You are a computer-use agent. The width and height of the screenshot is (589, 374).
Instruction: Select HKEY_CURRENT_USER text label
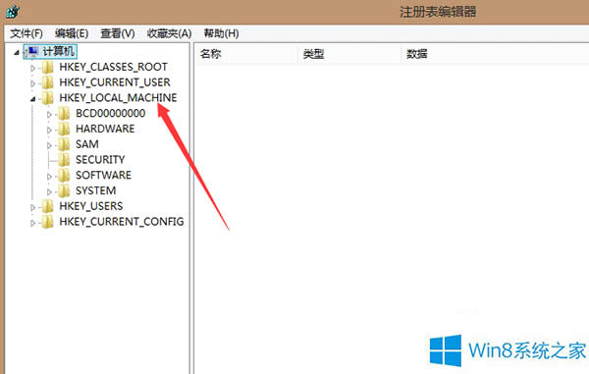tap(115, 82)
